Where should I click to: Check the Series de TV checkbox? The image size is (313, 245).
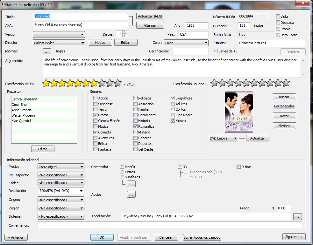[216, 51]
